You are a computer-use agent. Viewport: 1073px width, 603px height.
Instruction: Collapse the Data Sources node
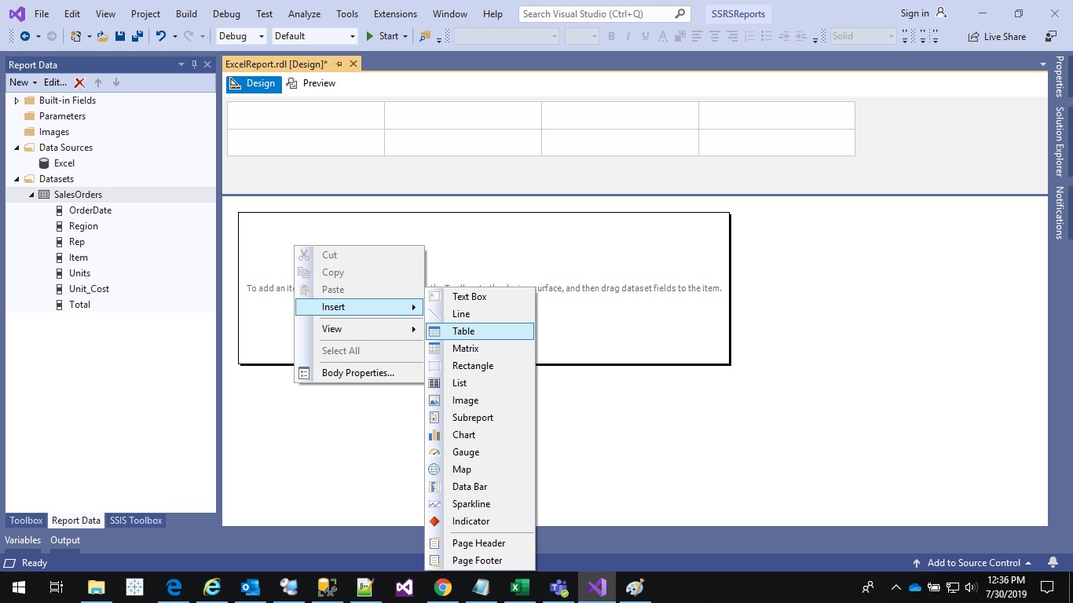16,148
